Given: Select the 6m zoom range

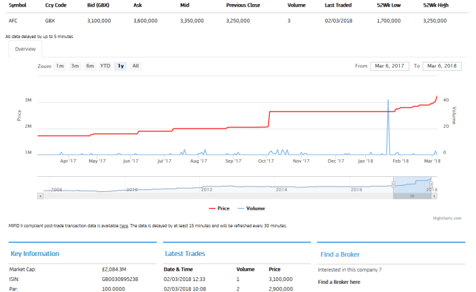Looking at the screenshot, I should [90, 66].
